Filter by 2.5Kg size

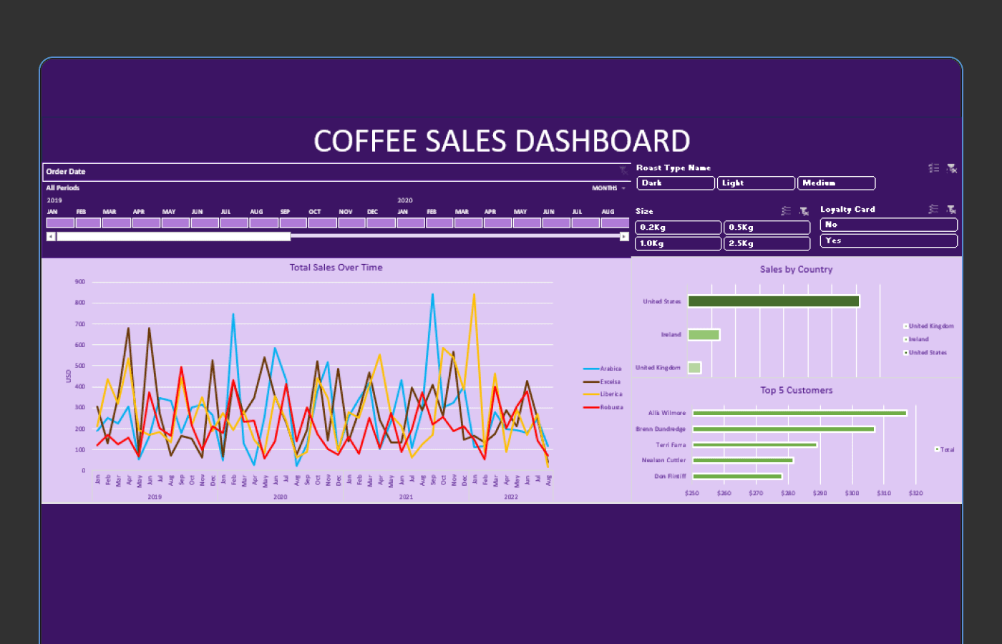point(767,243)
